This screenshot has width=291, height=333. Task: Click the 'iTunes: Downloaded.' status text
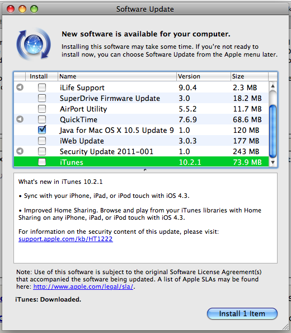click(x=48, y=299)
